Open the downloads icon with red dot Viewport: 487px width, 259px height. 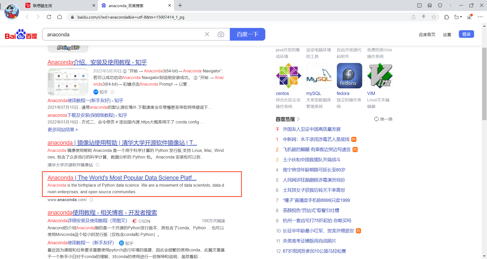click(x=470, y=17)
